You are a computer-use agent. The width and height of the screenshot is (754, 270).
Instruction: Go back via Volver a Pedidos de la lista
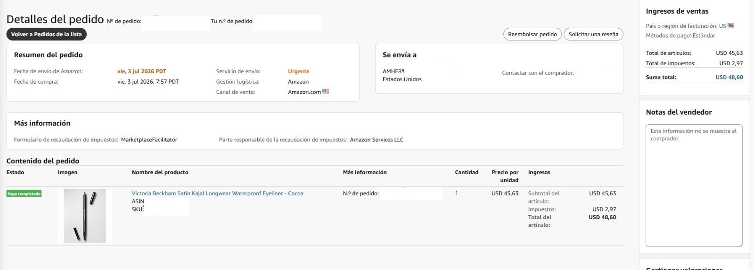(47, 34)
